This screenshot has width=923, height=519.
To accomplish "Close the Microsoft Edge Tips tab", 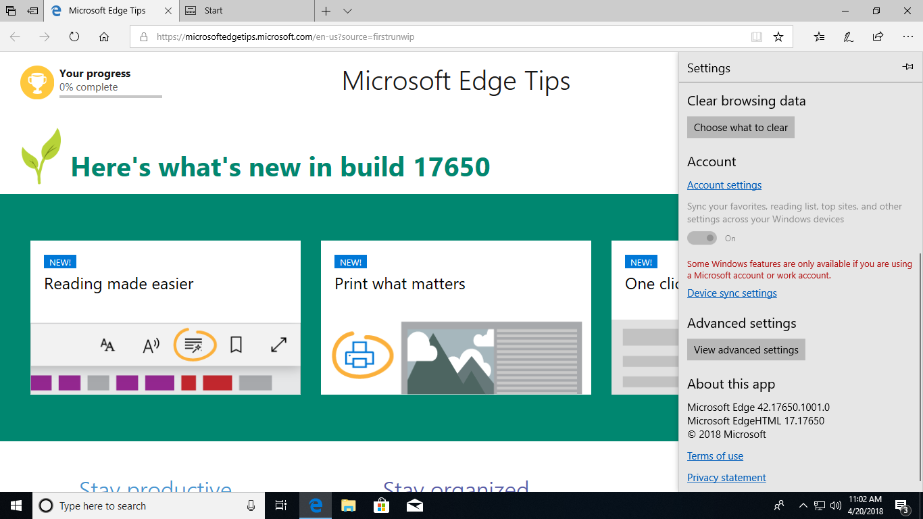I will click(168, 11).
